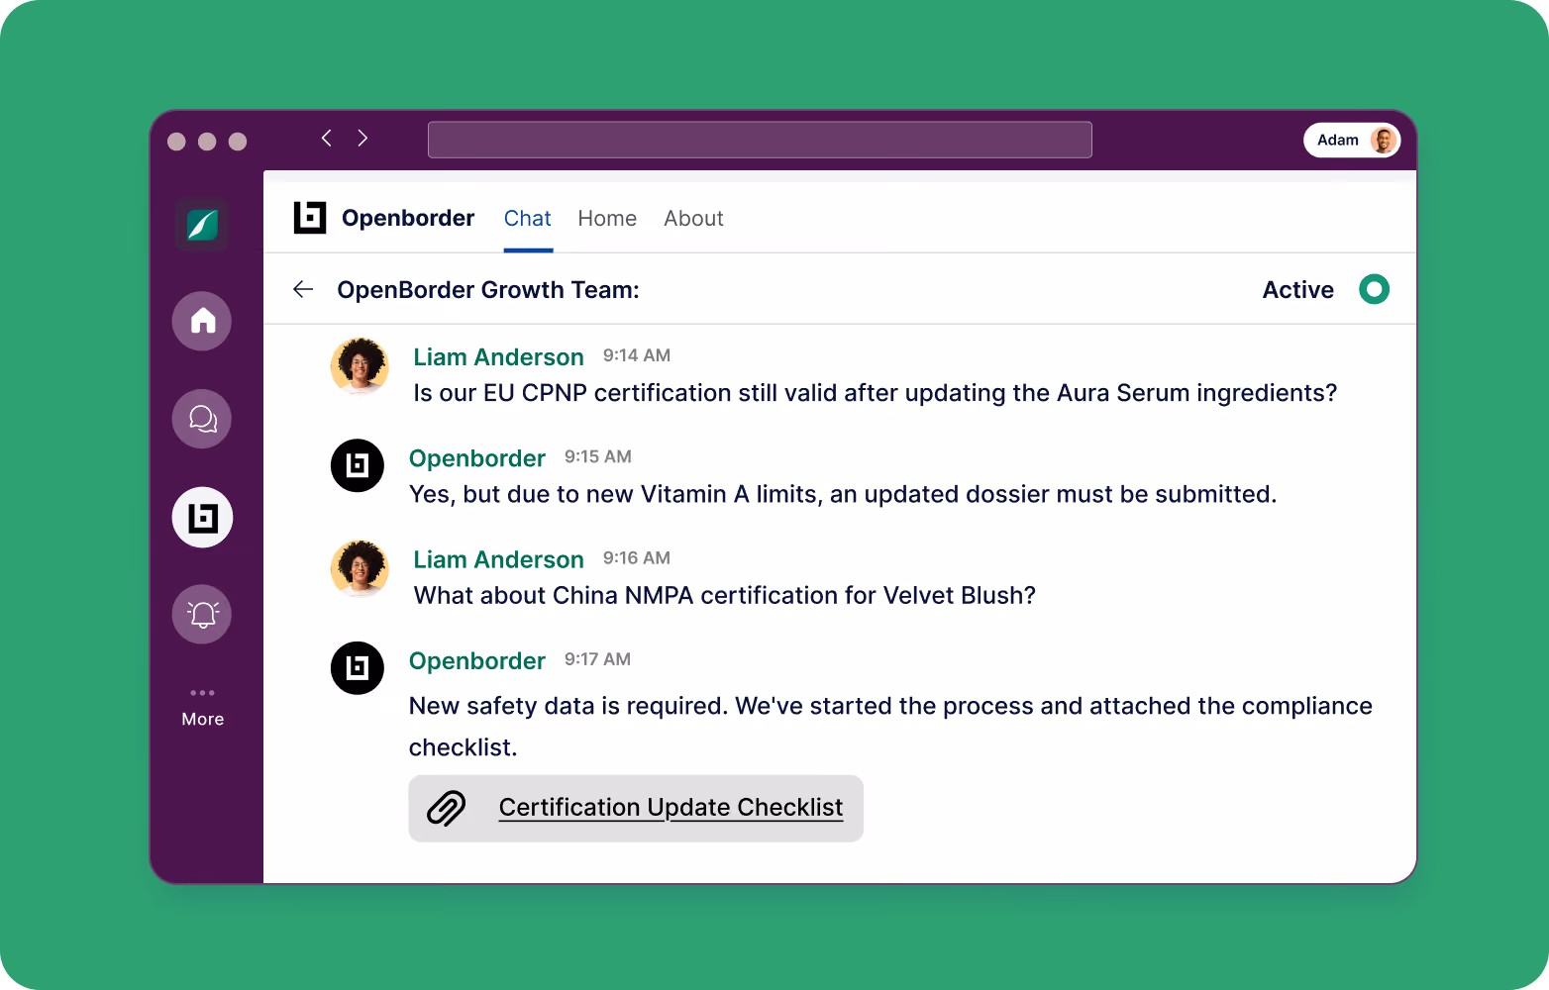
Task: Switch to the Chat tab
Action: pyautogui.click(x=528, y=219)
